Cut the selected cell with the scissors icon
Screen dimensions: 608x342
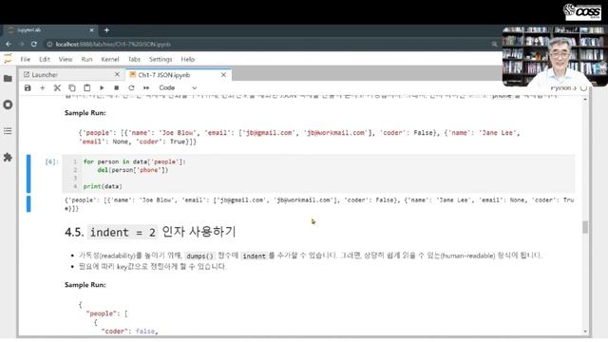57,88
